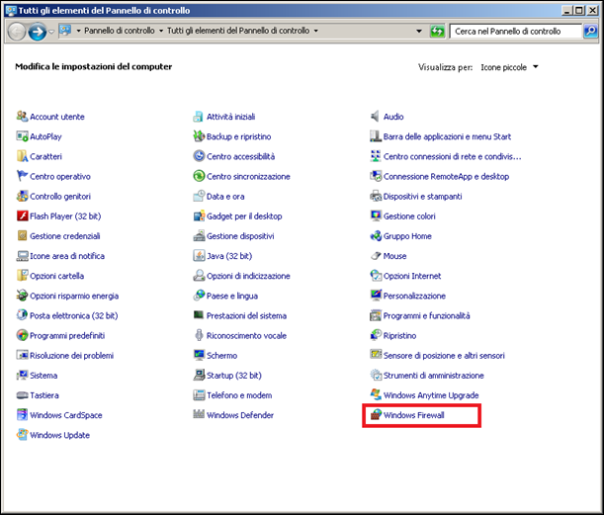604x515 pixels.
Task: Click the forward navigation arrow
Action: [37, 32]
